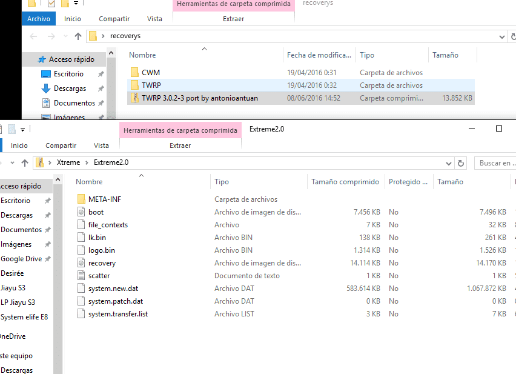Viewport: 516px width, 374px height.
Task: Open the CWM folder icon
Action: click(134, 72)
